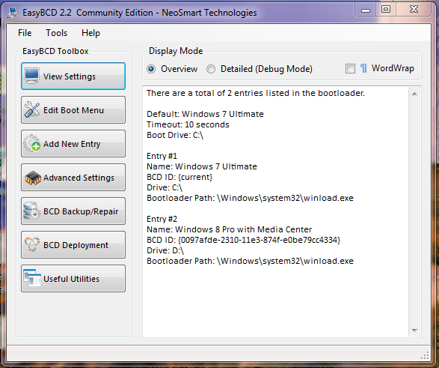Click the BCD Backup/Repair database icon

pyautogui.click(x=31, y=211)
